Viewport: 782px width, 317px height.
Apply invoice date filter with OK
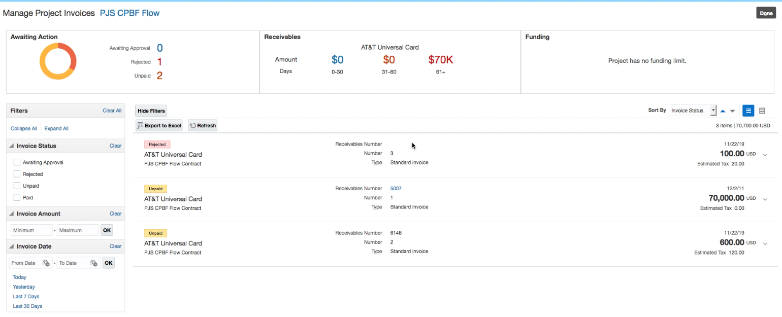pos(109,263)
